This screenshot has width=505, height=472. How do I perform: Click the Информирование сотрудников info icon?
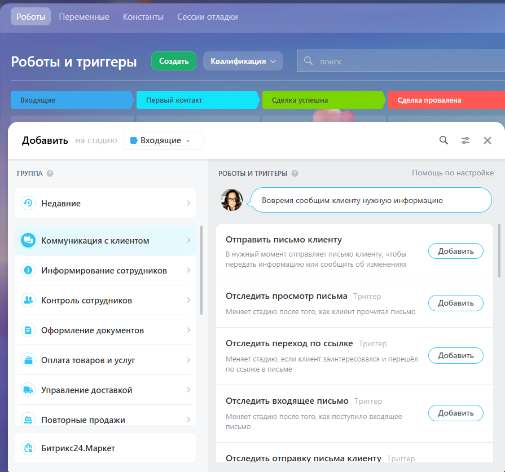pyautogui.click(x=28, y=270)
